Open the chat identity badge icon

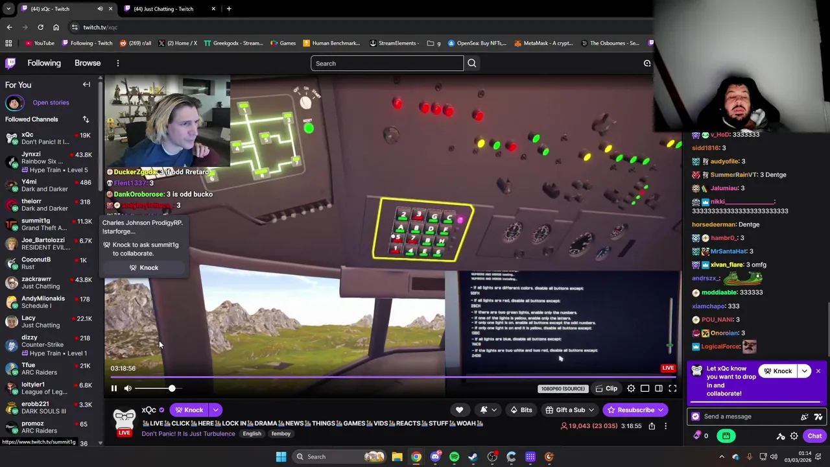(x=696, y=416)
